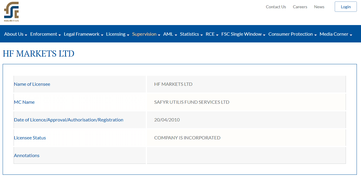361x178 pixels.
Task: Click the Name of Licensee label
Action: (32, 84)
